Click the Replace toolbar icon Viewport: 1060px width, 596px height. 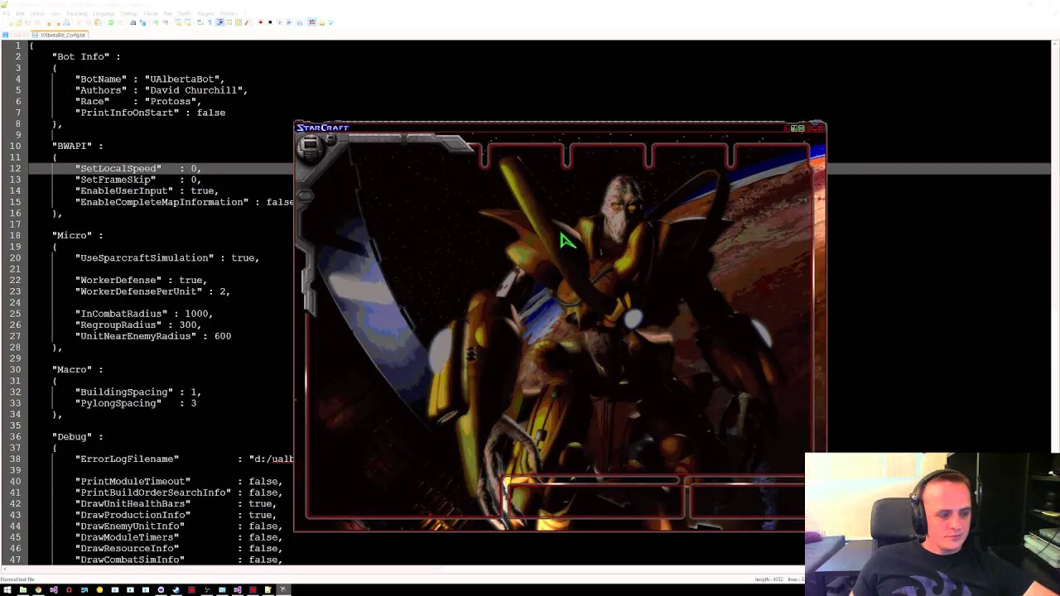142,22
